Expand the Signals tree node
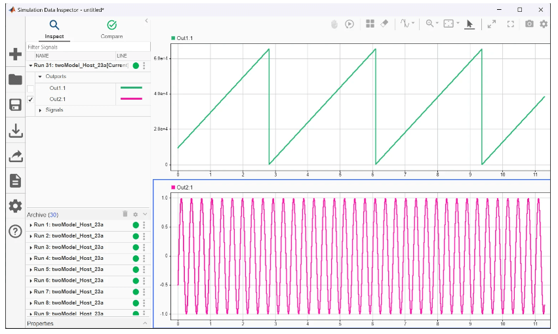Image resolution: width=558 pixels, height=334 pixels. point(41,110)
